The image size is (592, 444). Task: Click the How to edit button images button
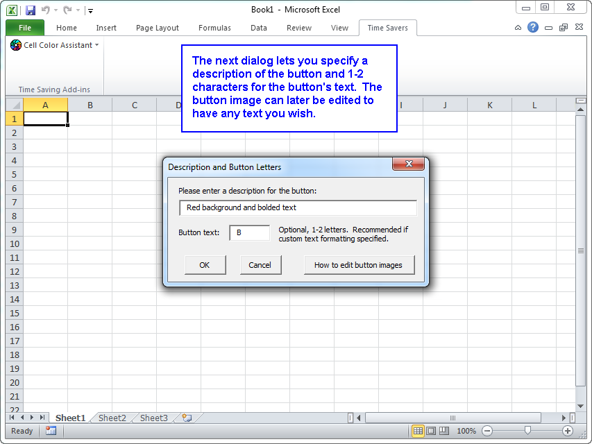(x=358, y=265)
